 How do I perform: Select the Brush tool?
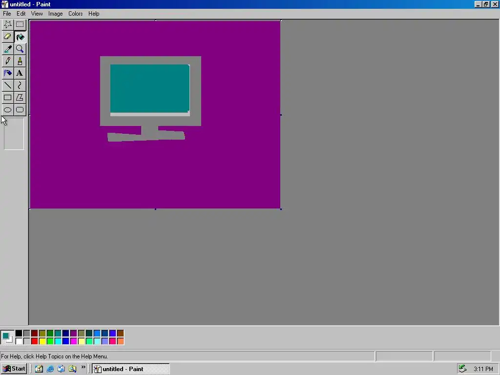tap(20, 61)
